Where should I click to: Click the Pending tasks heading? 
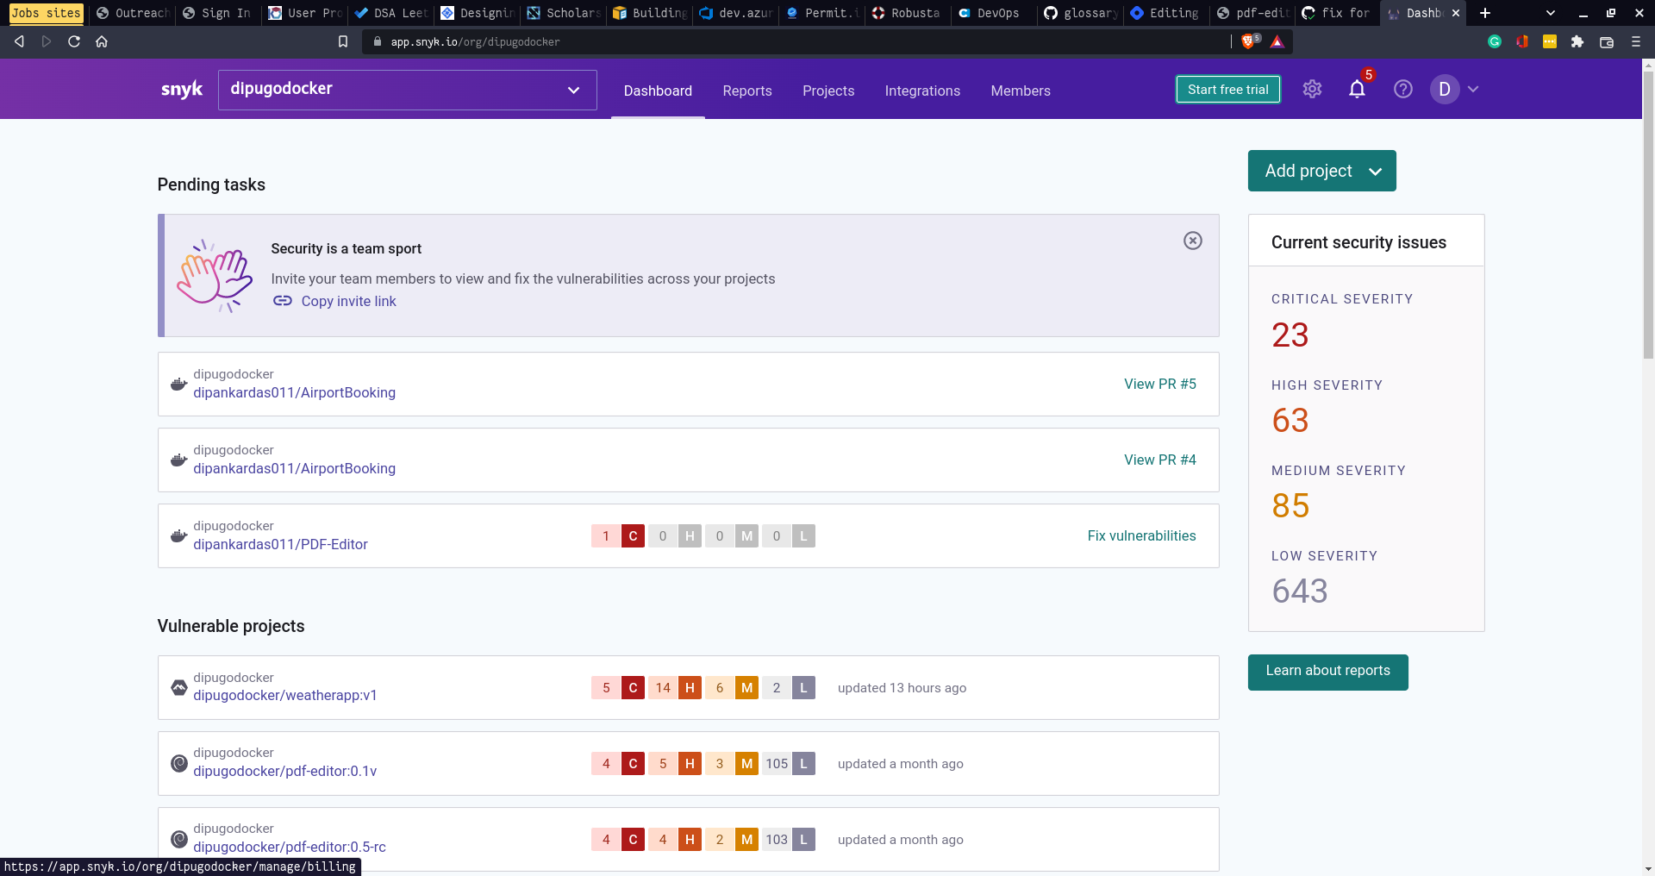(211, 185)
